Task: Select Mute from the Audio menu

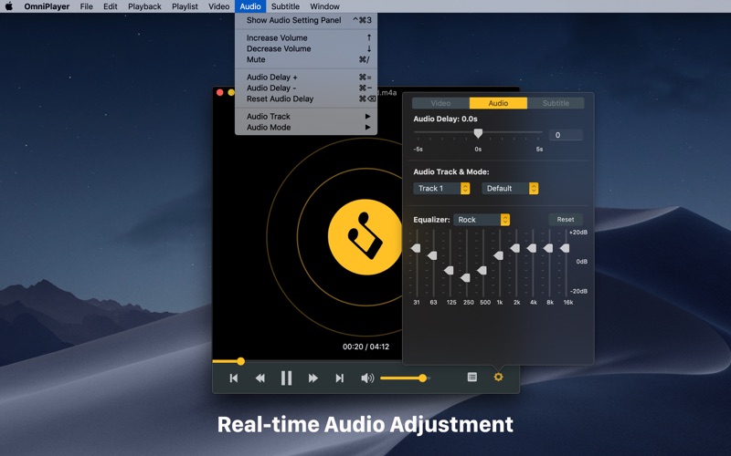Action: point(256,59)
